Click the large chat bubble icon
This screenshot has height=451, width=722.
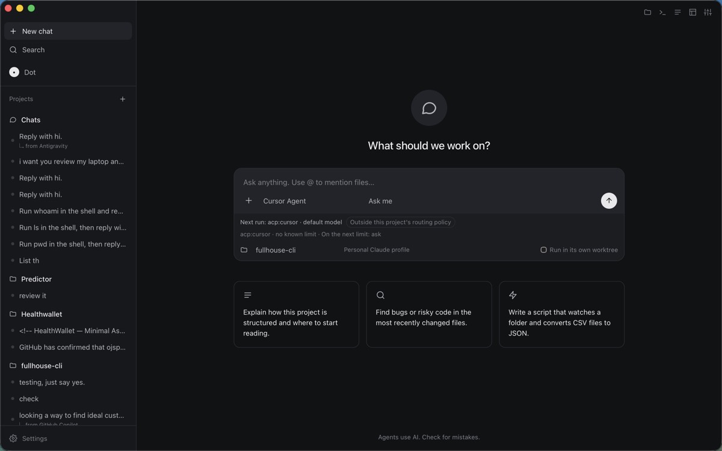pyautogui.click(x=429, y=108)
